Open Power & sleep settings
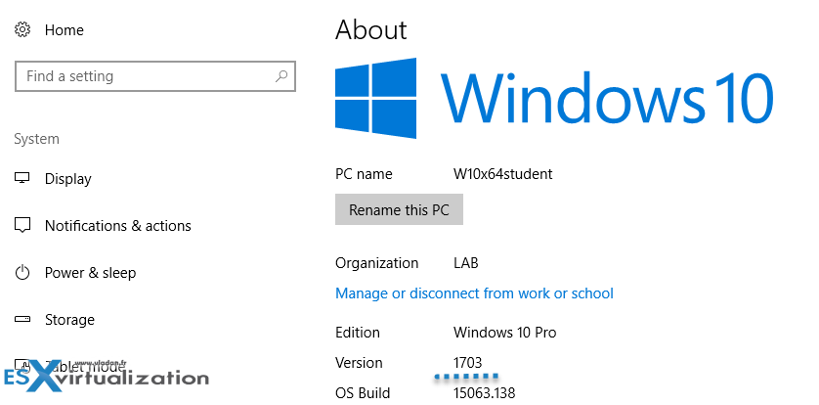This screenshot has width=819, height=405. (x=90, y=273)
